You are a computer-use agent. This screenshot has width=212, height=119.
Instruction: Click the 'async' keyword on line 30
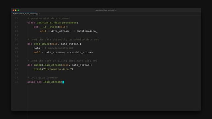[x=31, y=82]
